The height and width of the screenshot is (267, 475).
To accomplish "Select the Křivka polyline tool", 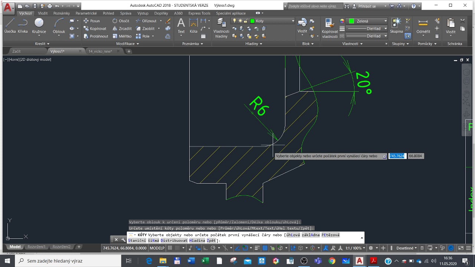I will [x=23, y=26].
